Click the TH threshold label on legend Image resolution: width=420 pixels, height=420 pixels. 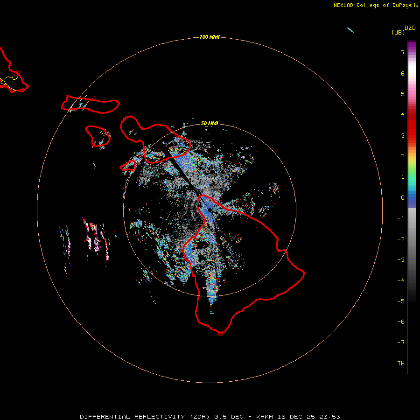[x=401, y=364]
